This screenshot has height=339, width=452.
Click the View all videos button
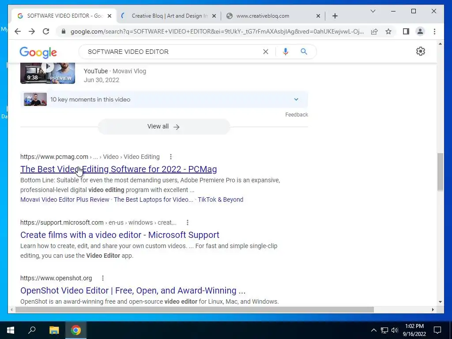coord(163,127)
